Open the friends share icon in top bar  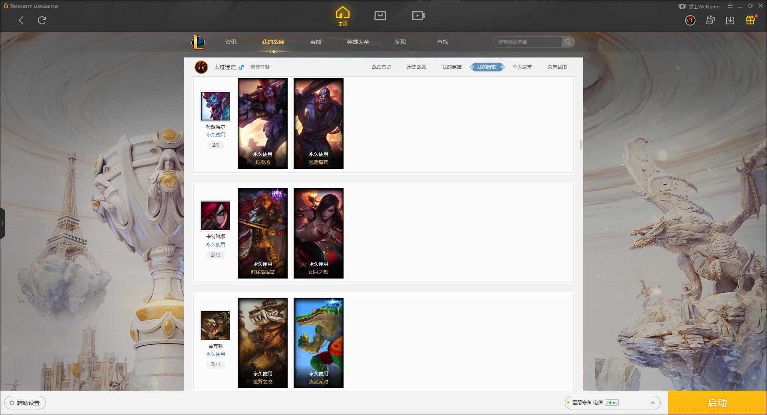point(710,20)
